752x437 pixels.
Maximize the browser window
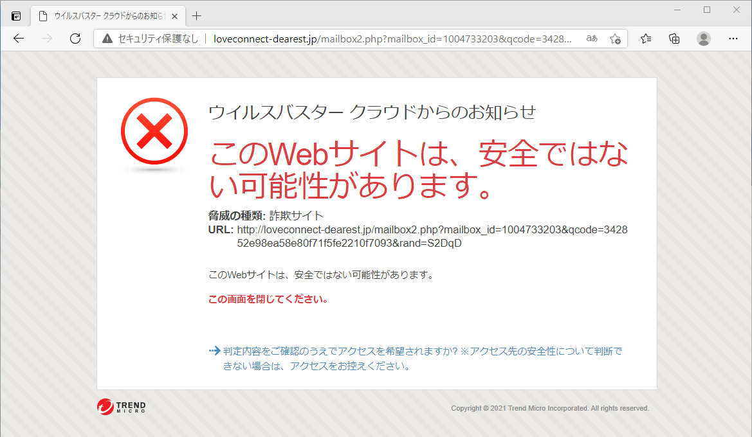point(707,10)
